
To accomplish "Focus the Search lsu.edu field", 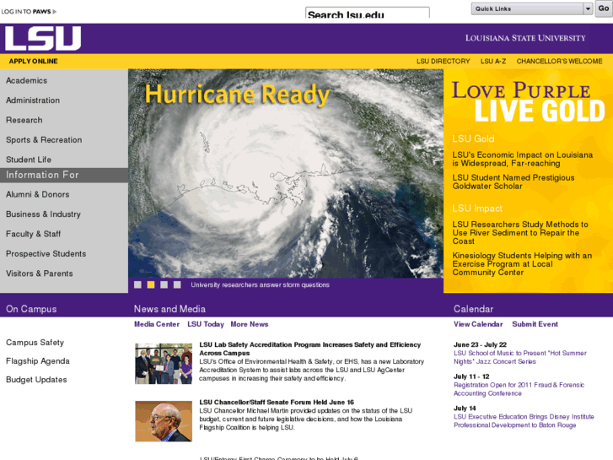I will pyautogui.click(x=368, y=13).
